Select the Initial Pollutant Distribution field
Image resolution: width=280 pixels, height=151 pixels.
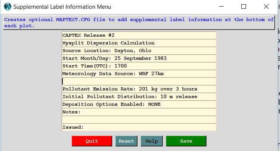tap(139, 97)
